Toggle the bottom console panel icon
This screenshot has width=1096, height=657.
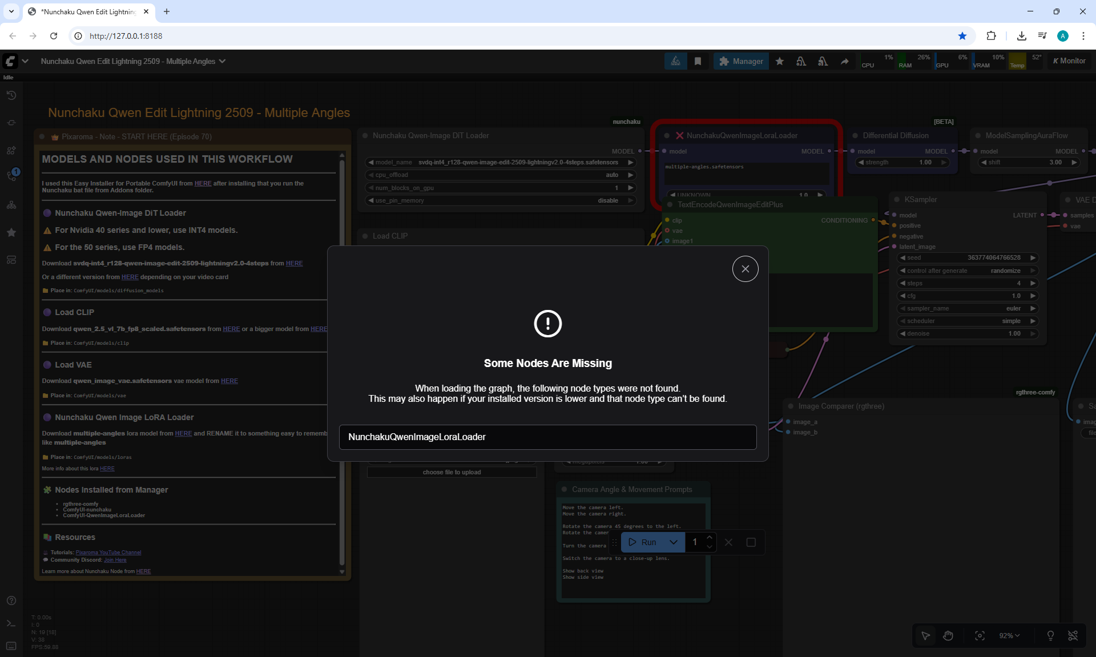(x=11, y=623)
